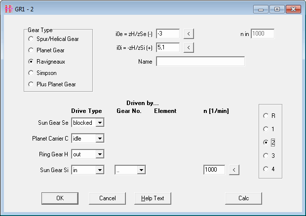Pick the Plus Planet Gear option
Screen dimensions: 306x216
(x=32, y=84)
